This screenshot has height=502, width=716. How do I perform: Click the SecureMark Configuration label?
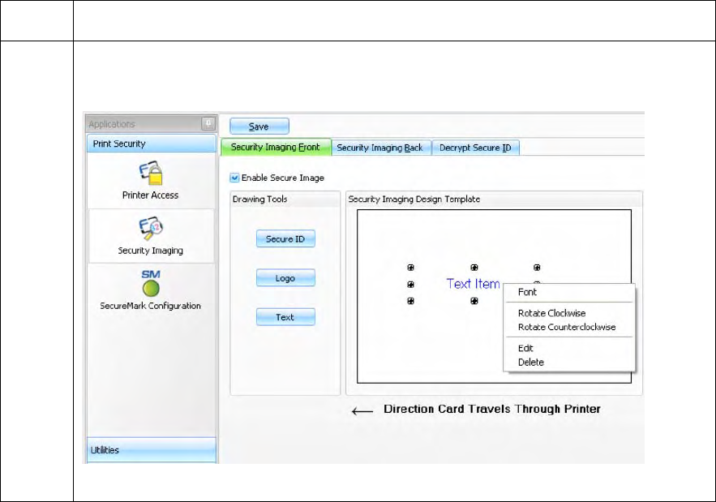[150, 306]
